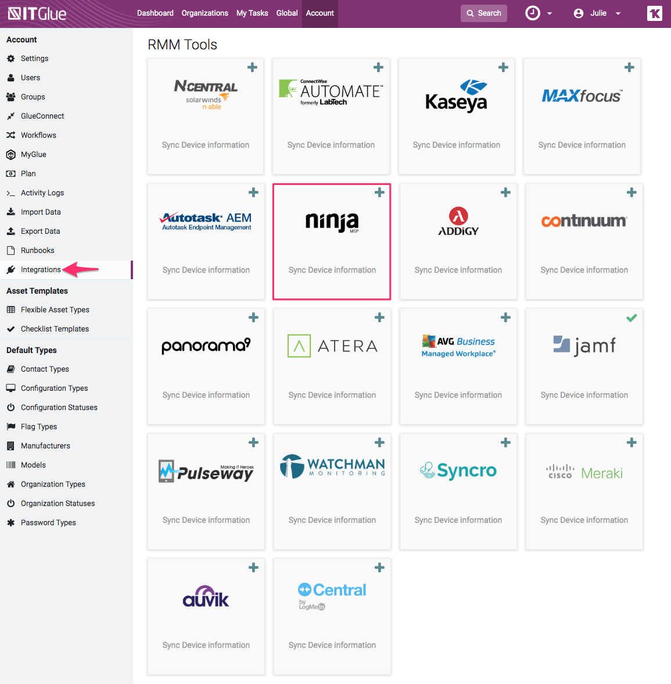Add the ConnectWise Automate integration plus icon
This screenshot has height=684, width=671.
tap(378, 67)
